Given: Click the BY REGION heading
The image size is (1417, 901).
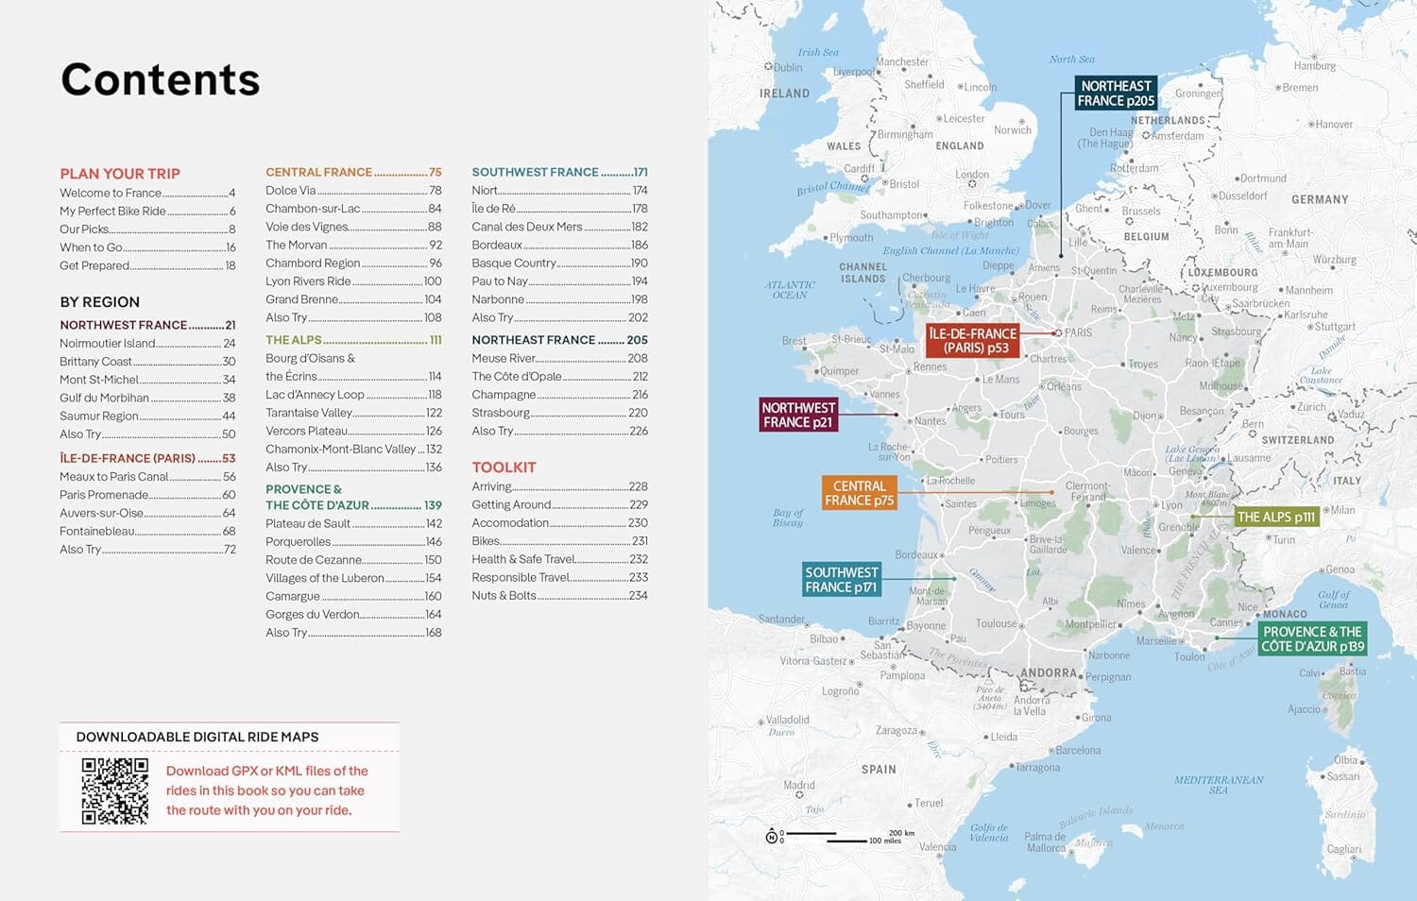Looking at the screenshot, I should pos(99,301).
